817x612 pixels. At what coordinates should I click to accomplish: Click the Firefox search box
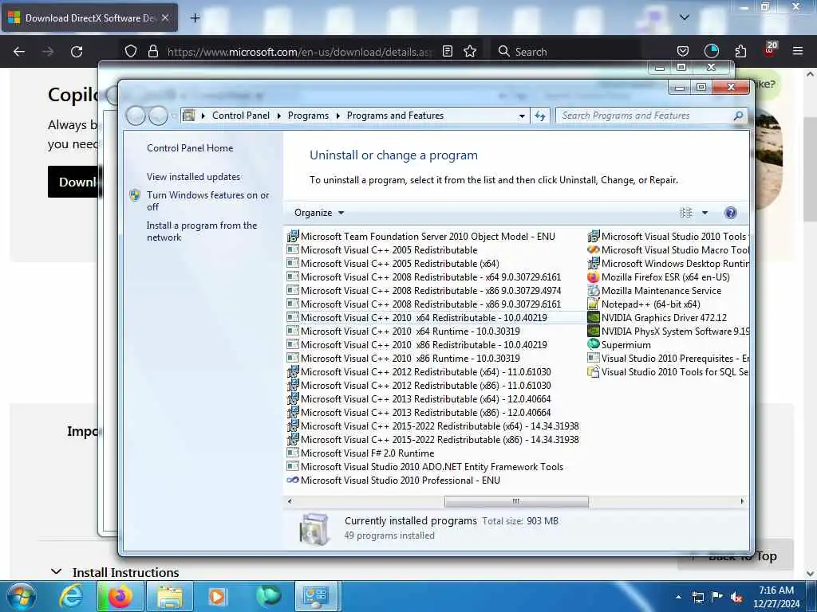coord(566,52)
